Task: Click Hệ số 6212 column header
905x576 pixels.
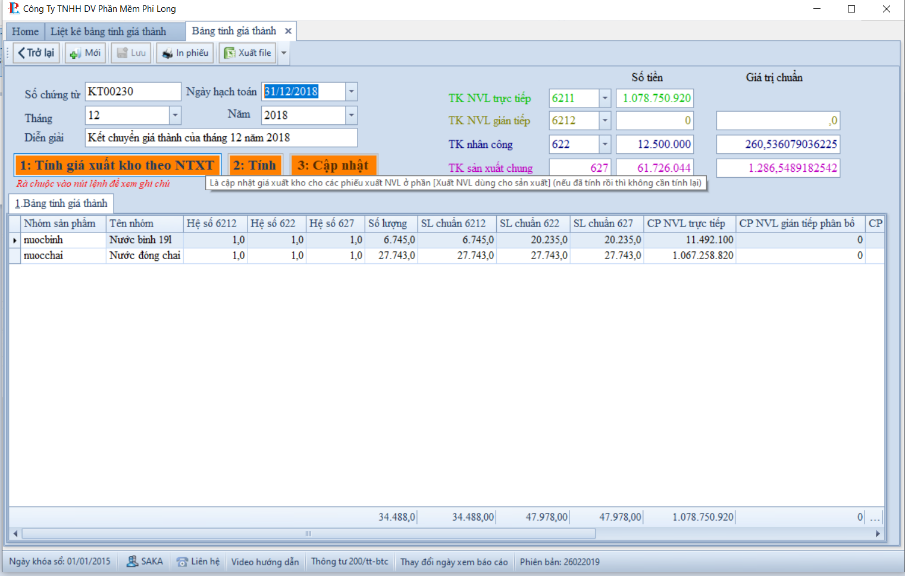Action: click(215, 224)
